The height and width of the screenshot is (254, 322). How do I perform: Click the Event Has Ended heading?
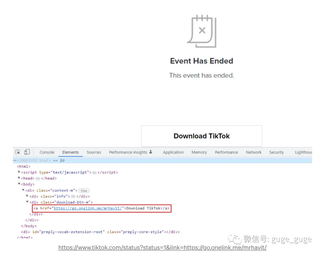[202, 61]
